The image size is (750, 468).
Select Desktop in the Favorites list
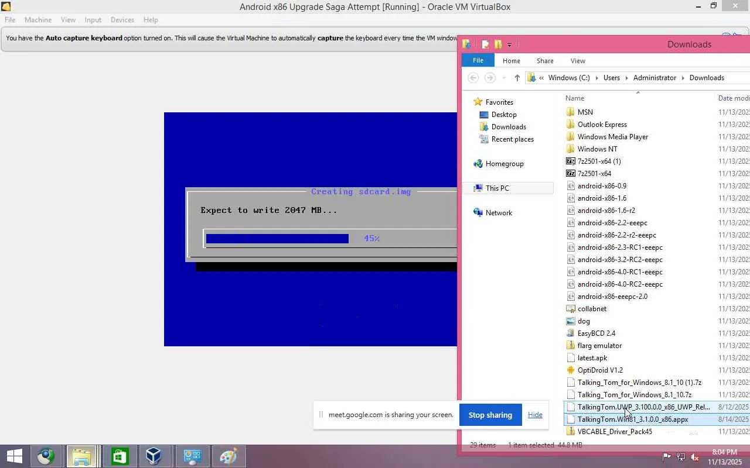[x=504, y=115]
